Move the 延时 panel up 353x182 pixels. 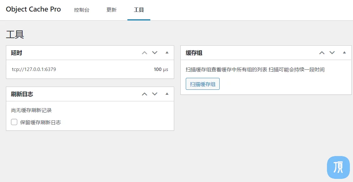tap(144, 53)
